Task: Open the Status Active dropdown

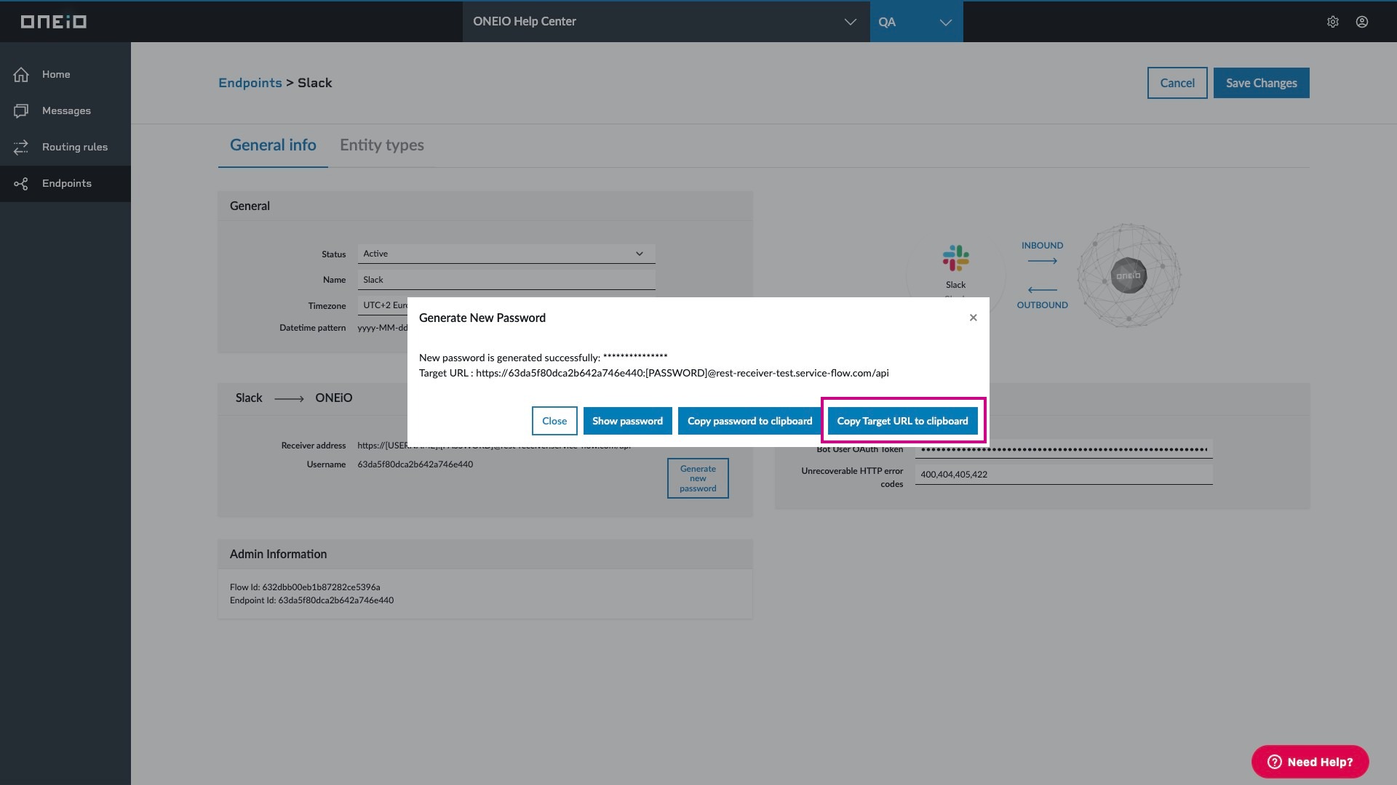Action: [506, 254]
